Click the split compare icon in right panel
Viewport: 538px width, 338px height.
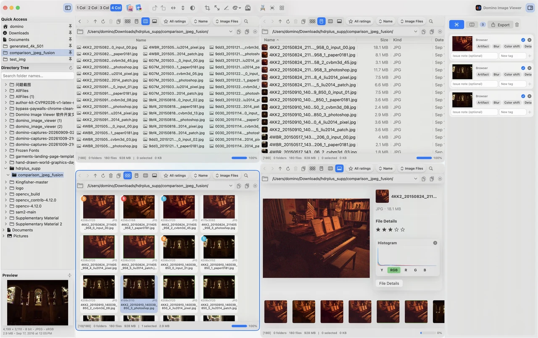[472, 25]
